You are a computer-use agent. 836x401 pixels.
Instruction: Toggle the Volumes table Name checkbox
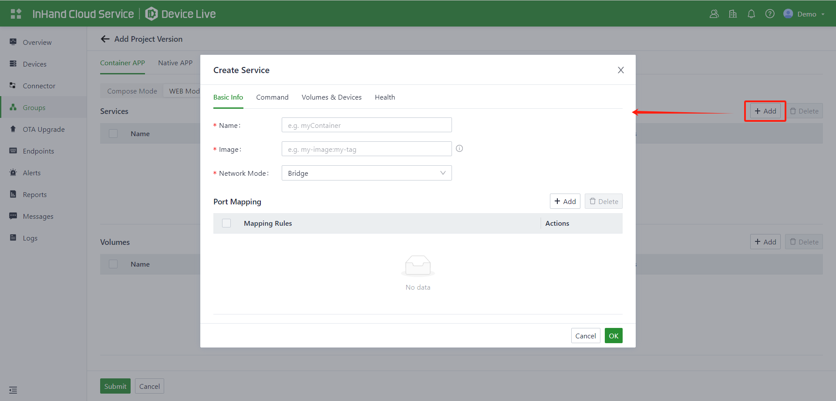pyautogui.click(x=113, y=264)
